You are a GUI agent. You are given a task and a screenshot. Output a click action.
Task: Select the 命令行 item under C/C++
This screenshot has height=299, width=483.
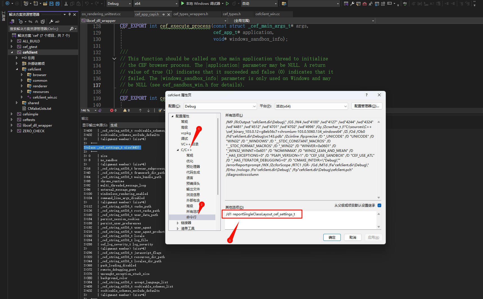point(191,217)
